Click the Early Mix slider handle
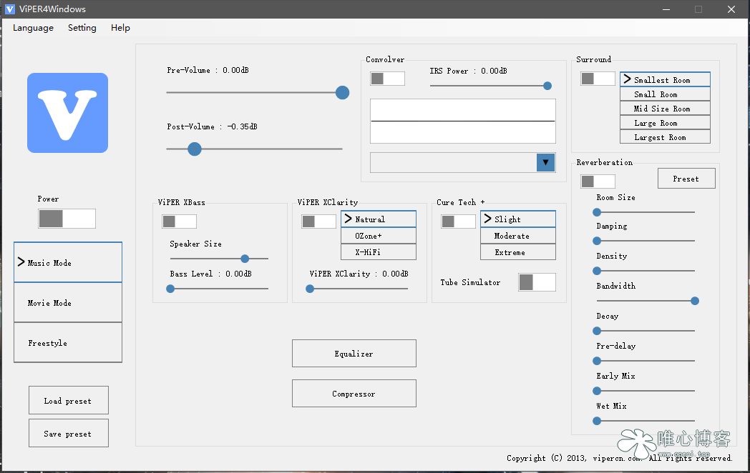 click(x=597, y=391)
